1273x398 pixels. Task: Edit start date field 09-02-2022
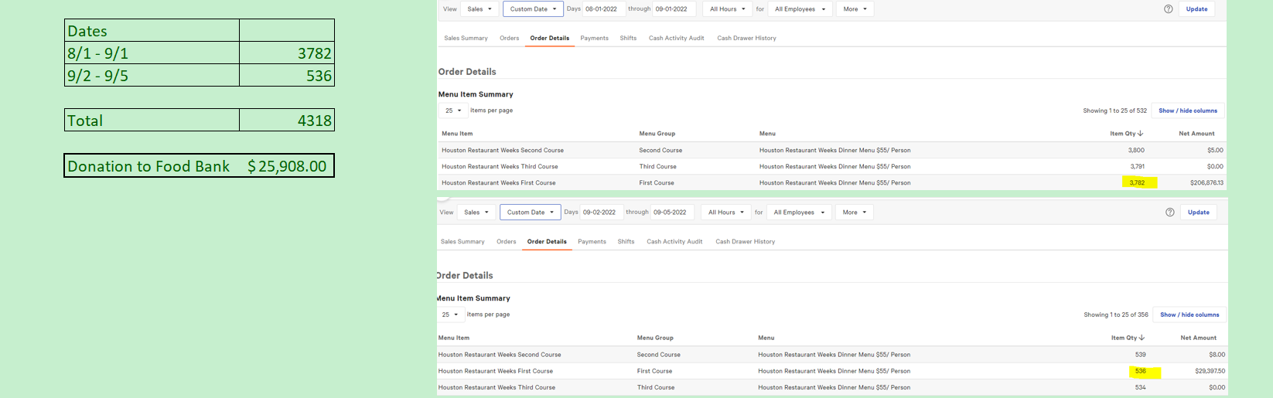pyautogui.click(x=601, y=213)
